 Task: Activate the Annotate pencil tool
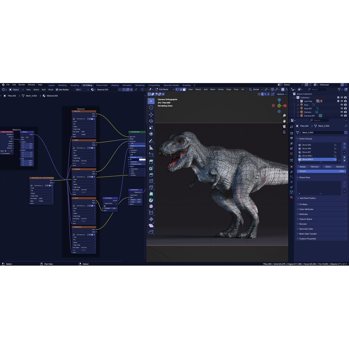coord(151,141)
